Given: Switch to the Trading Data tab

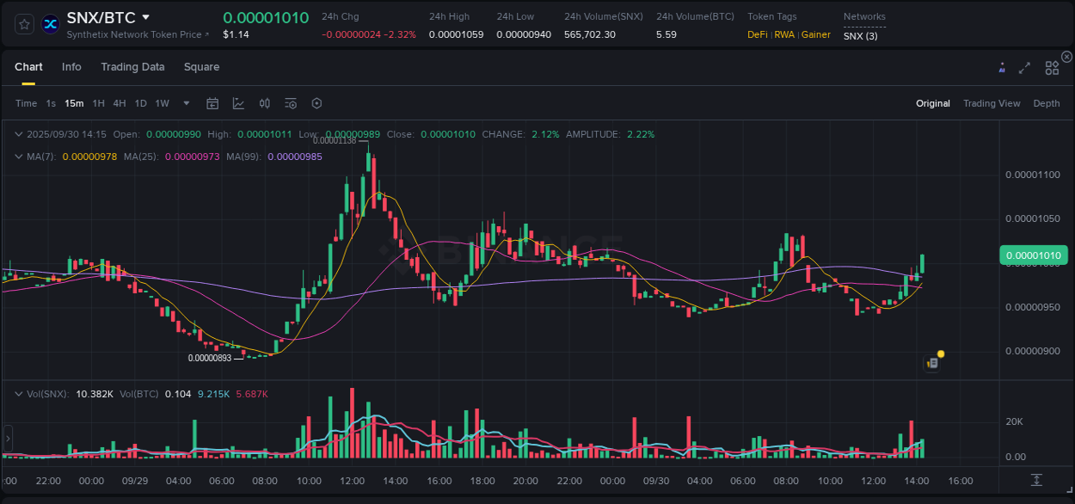Looking at the screenshot, I should point(132,66).
